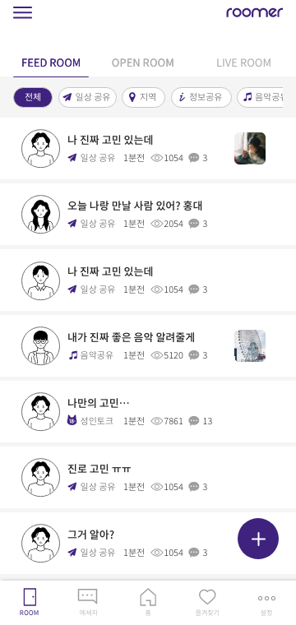Open the hamburger menu icon
Image resolution: width=296 pixels, height=625 pixels.
(x=22, y=12)
